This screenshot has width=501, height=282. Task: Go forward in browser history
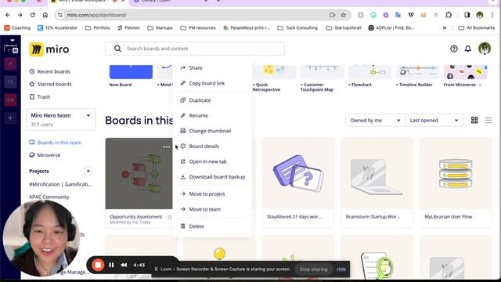20,15
